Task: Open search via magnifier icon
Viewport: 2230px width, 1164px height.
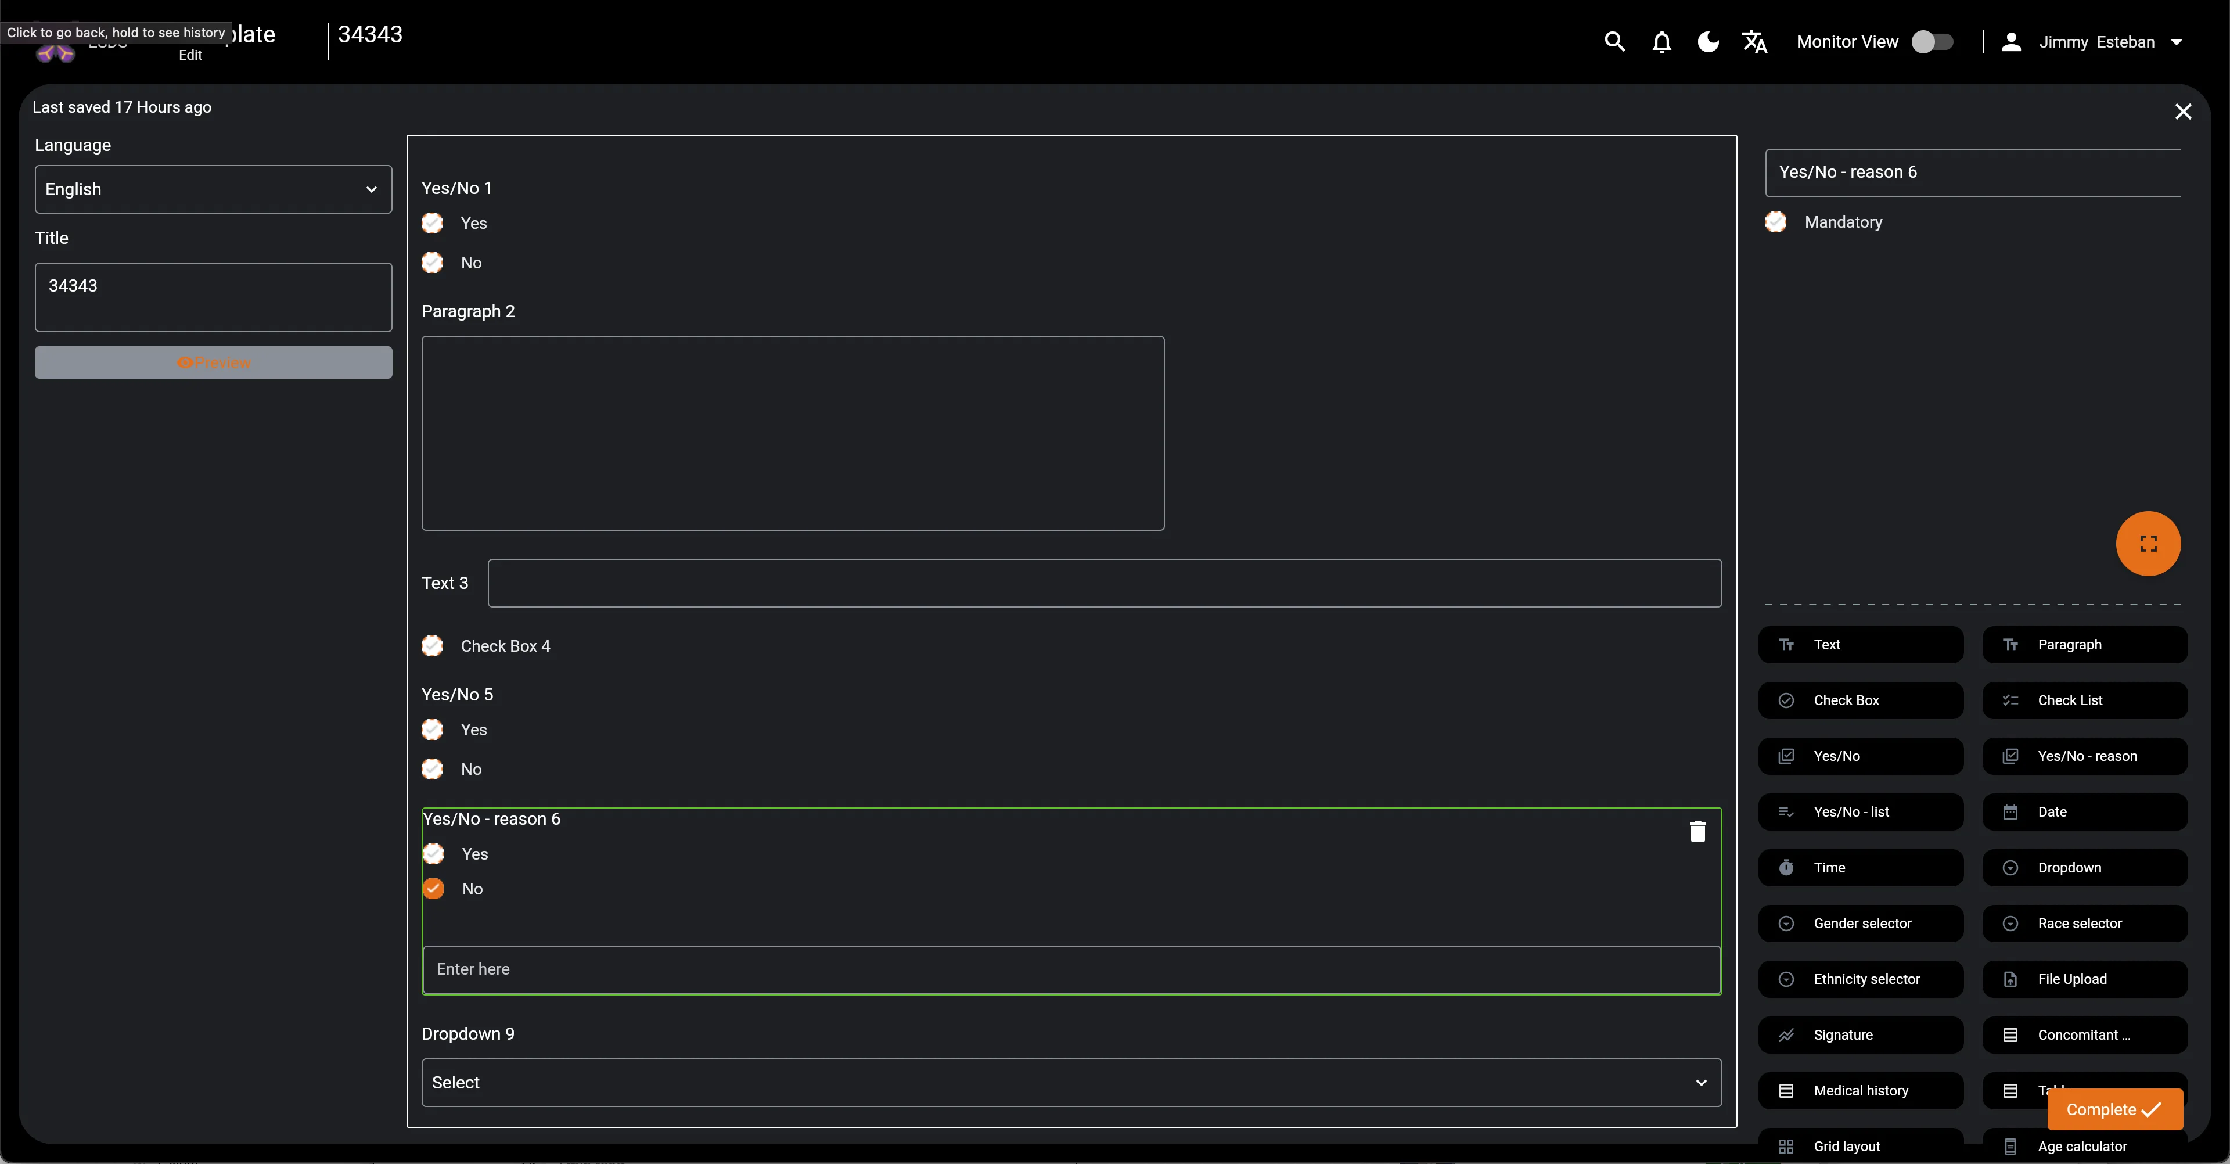Action: pyautogui.click(x=1614, y=42)
